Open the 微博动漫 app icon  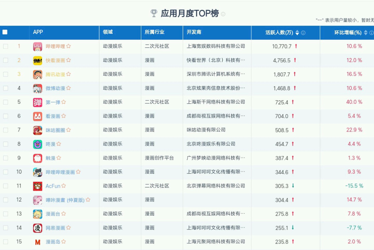coord(37,88)
